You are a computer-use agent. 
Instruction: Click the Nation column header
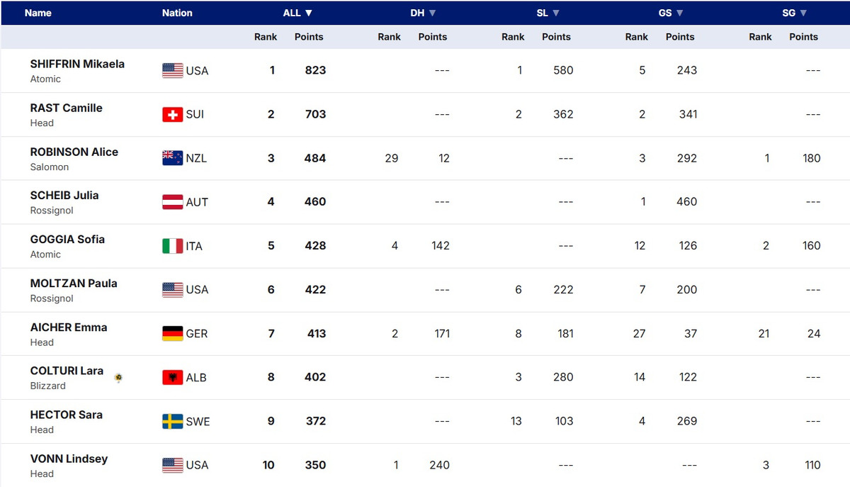[177, 13]
